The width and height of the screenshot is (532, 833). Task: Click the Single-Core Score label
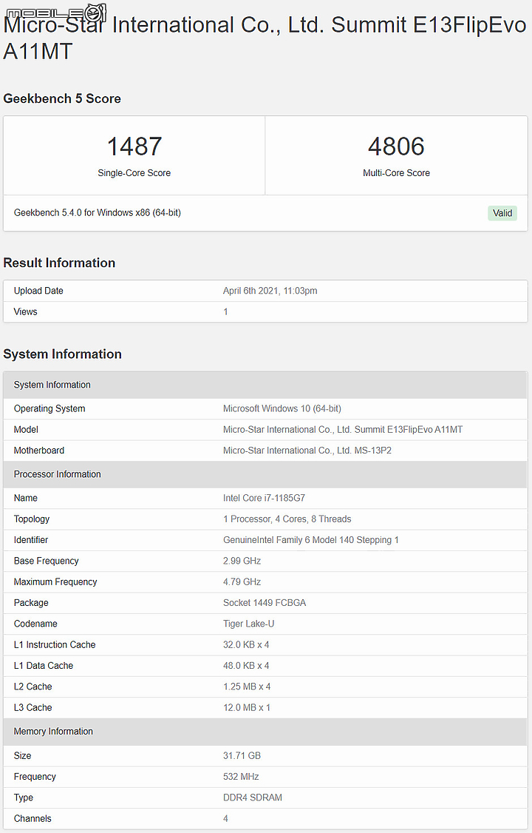point(134,172)
